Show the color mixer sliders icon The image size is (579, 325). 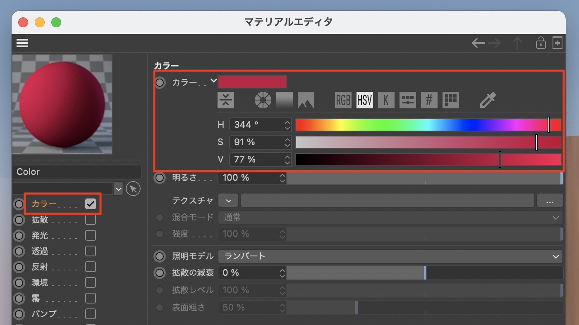point(407,100)
